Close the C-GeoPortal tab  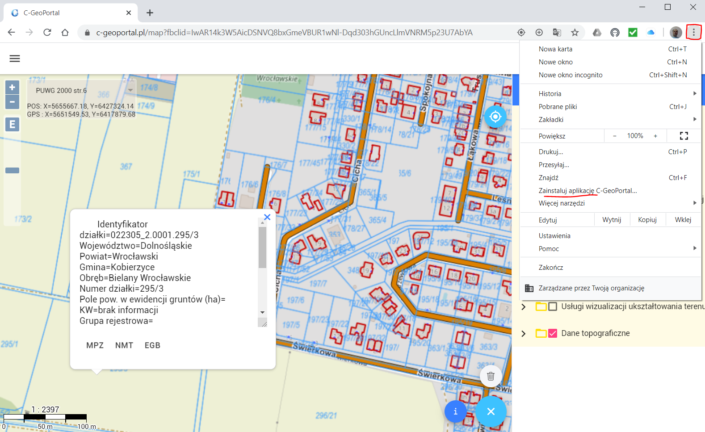tap(129, 13)
